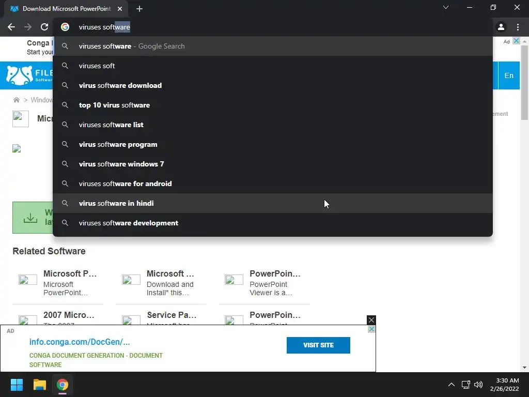Image resolution: width=529 pixels, height=397 pixels.
Task: Open the Windows Start menu
Action: point(17,385)
